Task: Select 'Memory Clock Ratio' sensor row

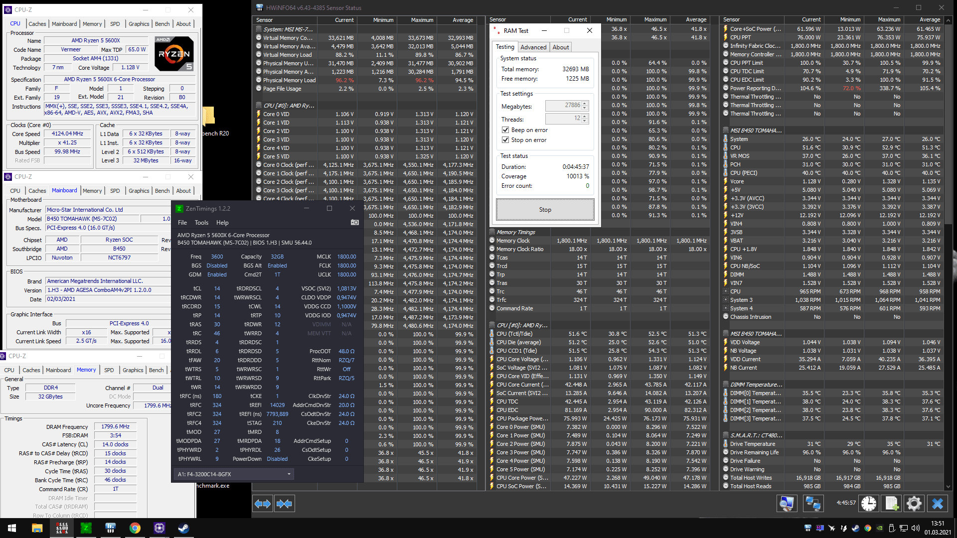Action: [598, 249]
